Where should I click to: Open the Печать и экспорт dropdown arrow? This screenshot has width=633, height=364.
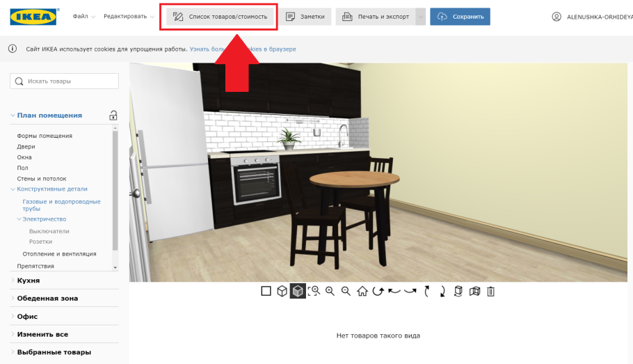pyautogui.click(x=420, y=17)
